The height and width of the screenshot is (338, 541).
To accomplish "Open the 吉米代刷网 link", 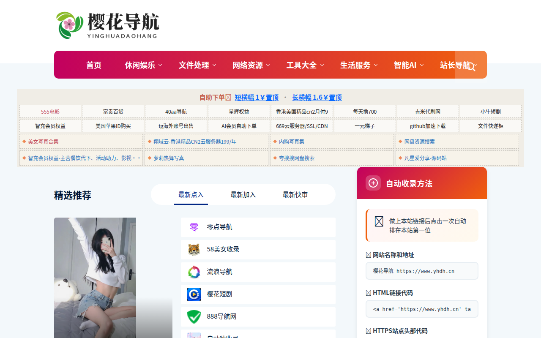I will coord(428,112).
